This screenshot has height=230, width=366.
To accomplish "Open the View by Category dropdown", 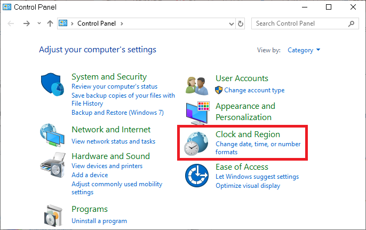I will pyautogui.click(x=304, y=50).
